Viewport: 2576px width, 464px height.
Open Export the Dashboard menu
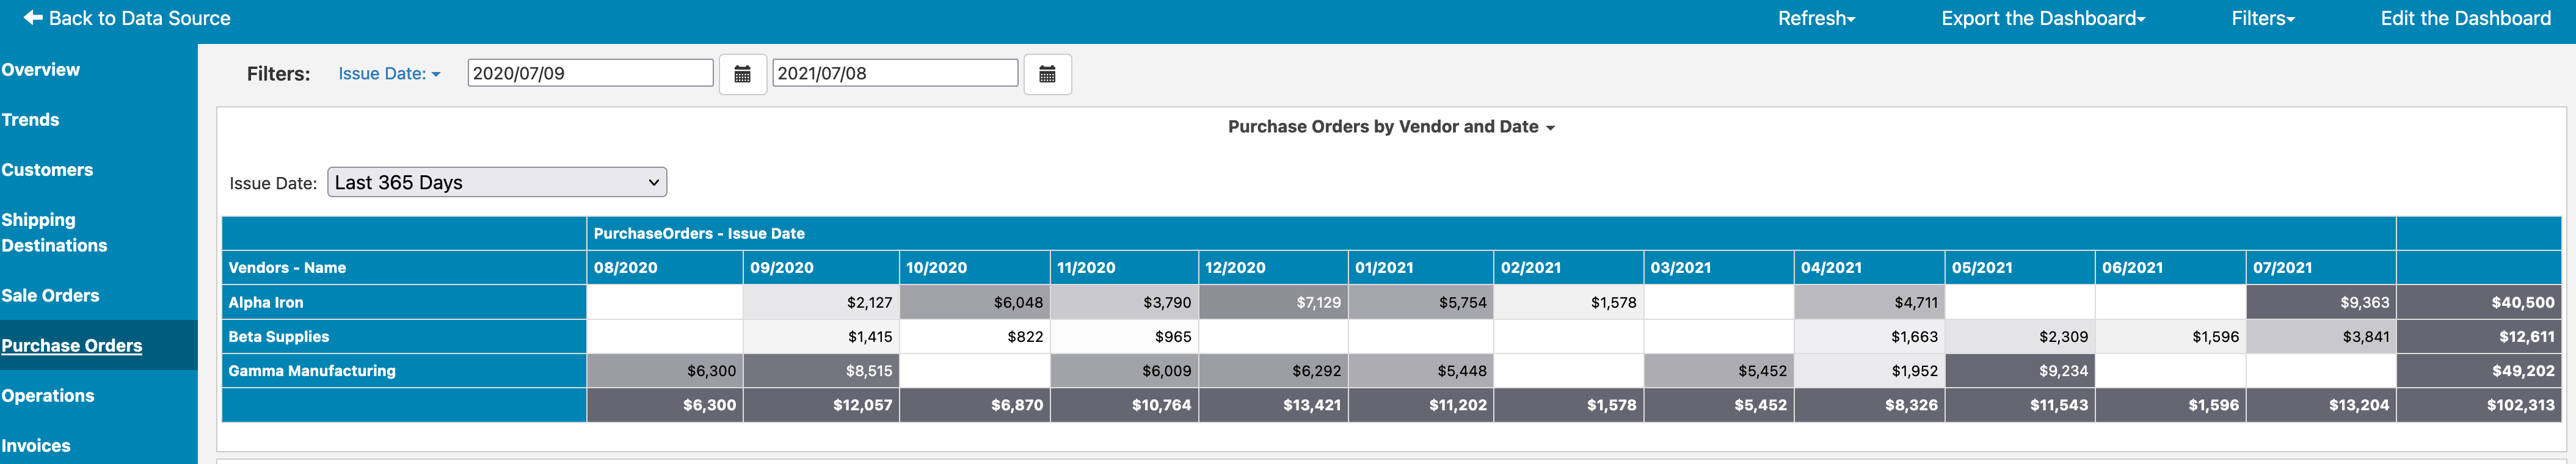(x=2043, y=18)
